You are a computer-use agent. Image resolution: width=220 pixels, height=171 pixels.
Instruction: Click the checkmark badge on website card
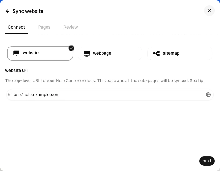[71, 48]
